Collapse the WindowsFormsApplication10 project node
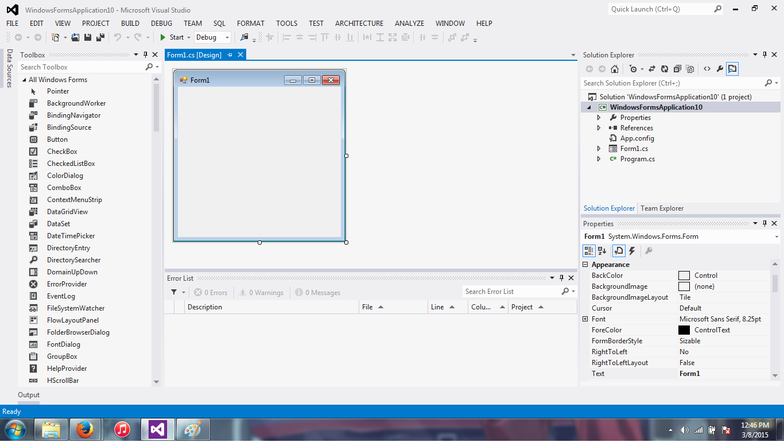Viewport: 784px width, 442px height. pos(588,107)
